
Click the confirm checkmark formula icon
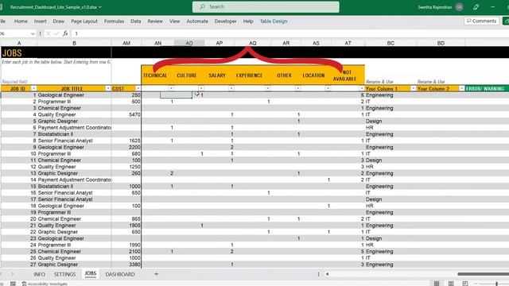point(56,33)
